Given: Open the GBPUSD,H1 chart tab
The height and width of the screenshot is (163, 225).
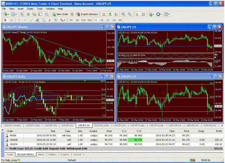Looking at the screenshot, I should point(193,125).
